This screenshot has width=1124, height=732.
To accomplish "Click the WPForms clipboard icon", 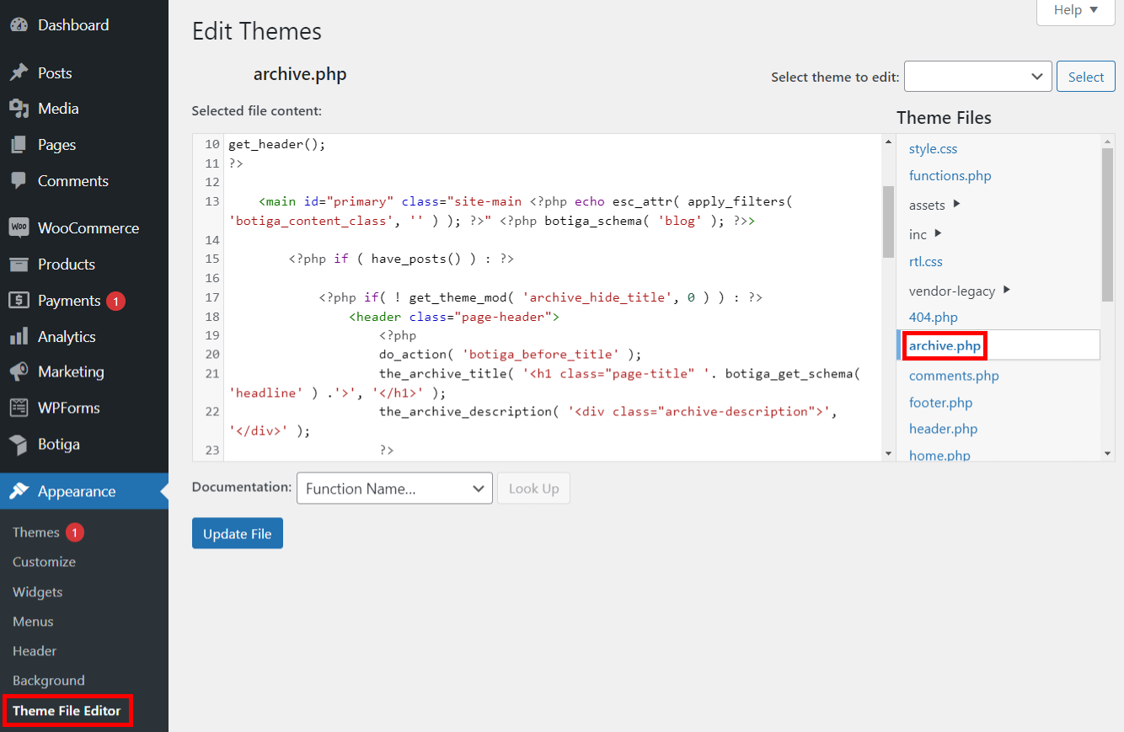I will pos(19,407).
